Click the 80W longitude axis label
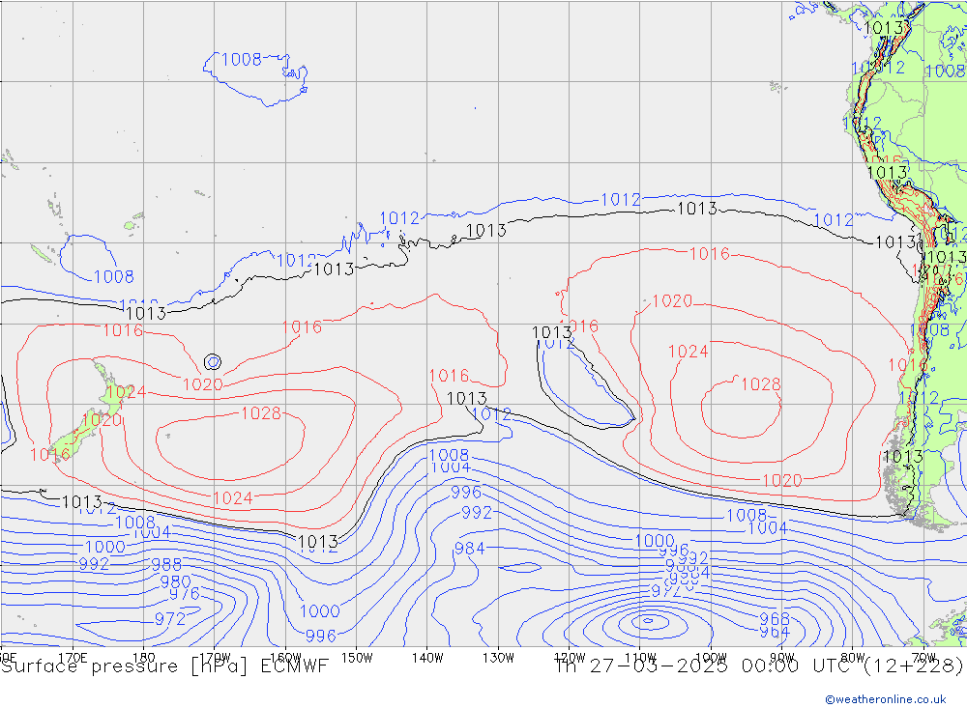This screenshot has height=708, width=967. pos(853,658)
